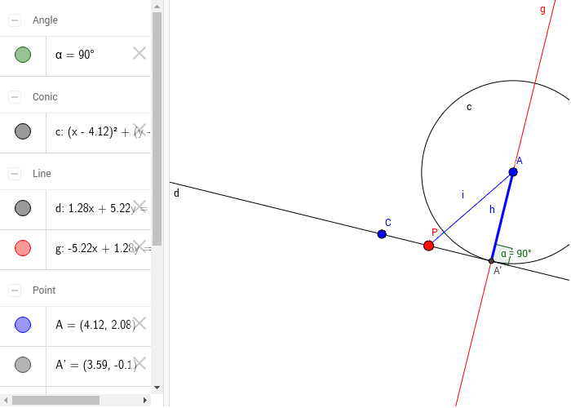This screenshot has height=408, width=571.
Task: Select the circle c equation text
Action: pyautogui.click(x=103, y=132)
